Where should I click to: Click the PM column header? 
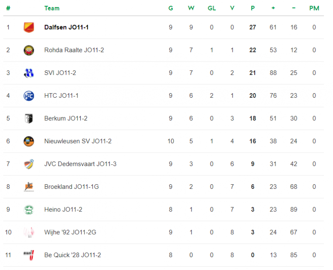tap(314, 8)
